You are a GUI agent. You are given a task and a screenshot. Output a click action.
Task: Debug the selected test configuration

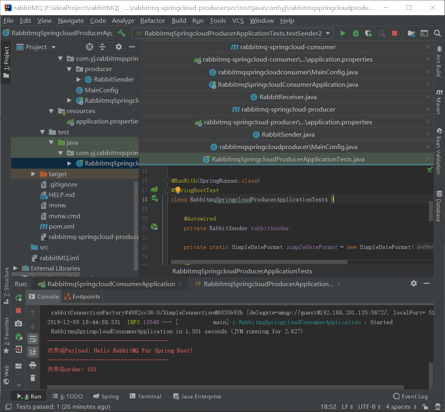[x=355, y=33]
